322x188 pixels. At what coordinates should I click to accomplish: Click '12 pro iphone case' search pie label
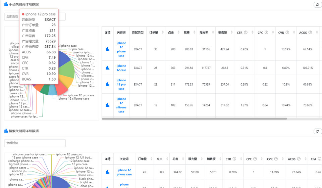[x=25, y=157]
